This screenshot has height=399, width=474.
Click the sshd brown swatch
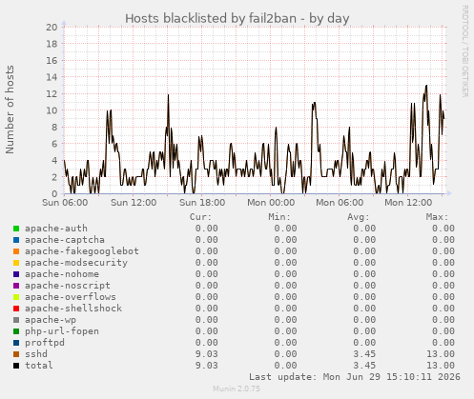16,354
